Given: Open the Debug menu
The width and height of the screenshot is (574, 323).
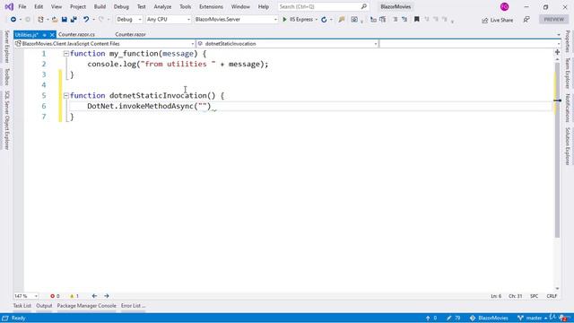Looking at the screenshot, I should click(x=121, y=6).
